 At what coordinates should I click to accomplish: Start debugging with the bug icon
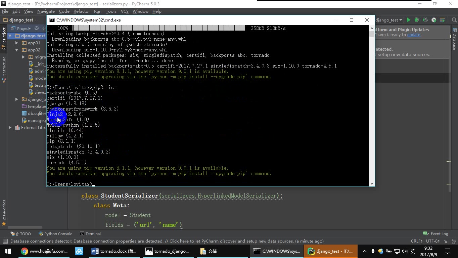click(417, 20)
